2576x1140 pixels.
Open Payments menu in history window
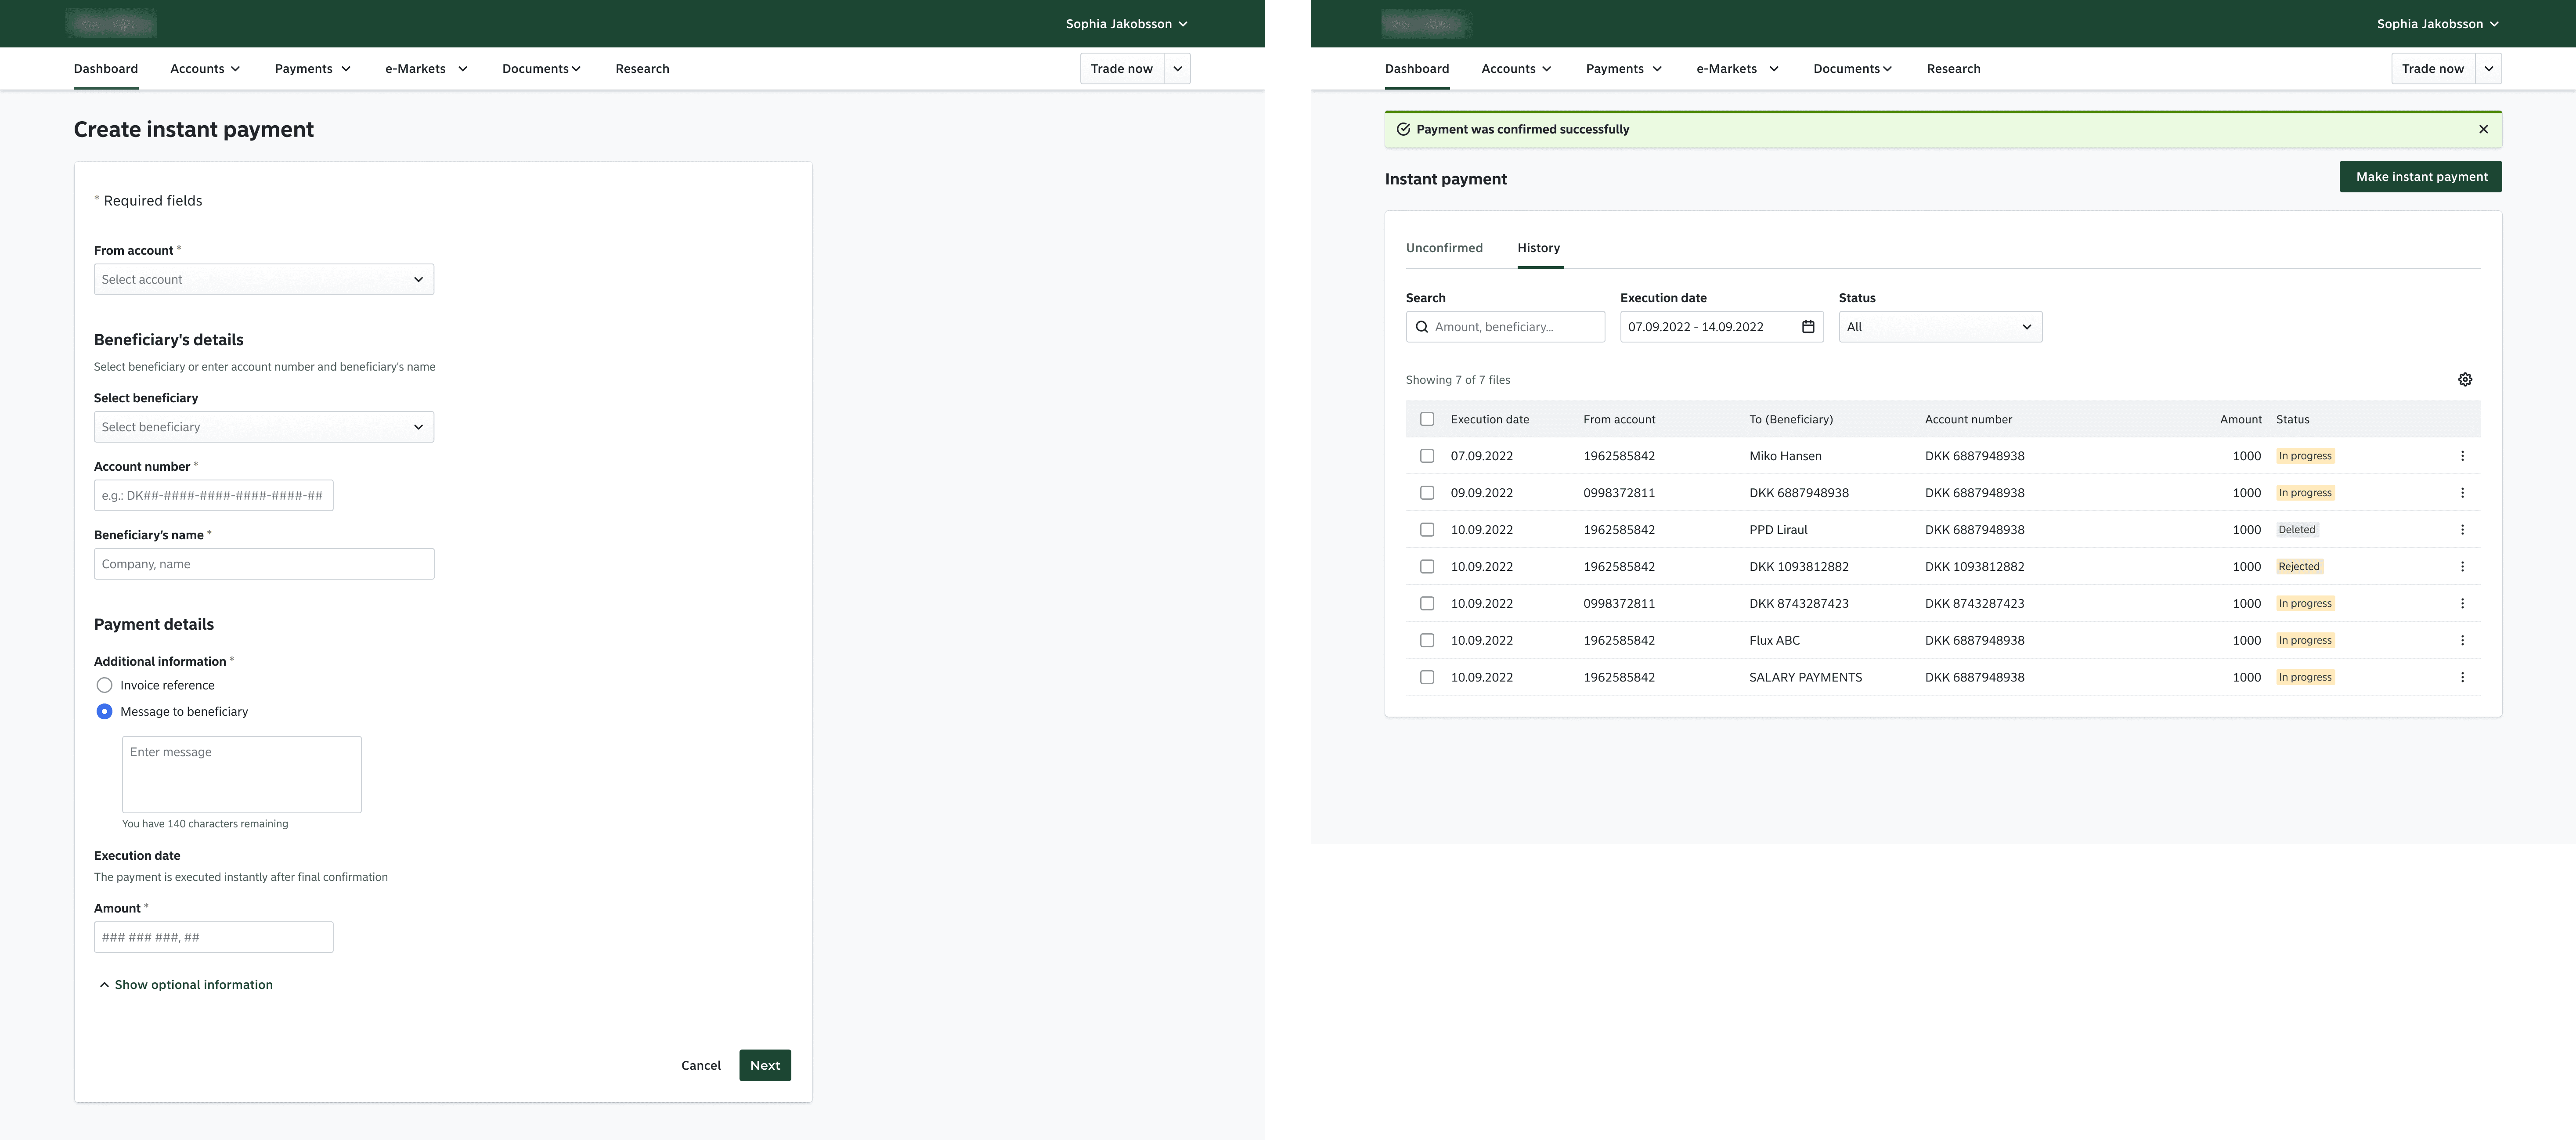[x=1623, y=69]
